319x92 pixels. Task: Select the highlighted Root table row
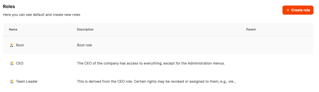click(x=158, y=45)
